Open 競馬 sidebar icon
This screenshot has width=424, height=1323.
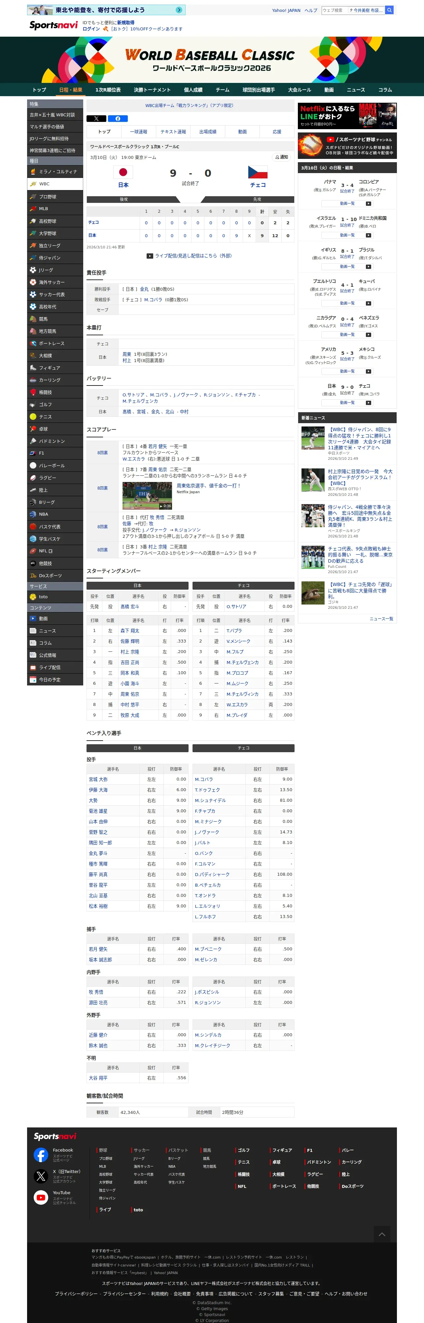pos(33,319)
